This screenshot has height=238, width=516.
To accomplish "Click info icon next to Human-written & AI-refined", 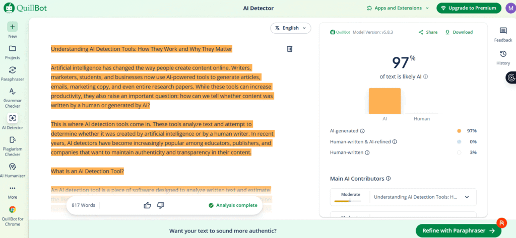I will (x=395, y=142).
